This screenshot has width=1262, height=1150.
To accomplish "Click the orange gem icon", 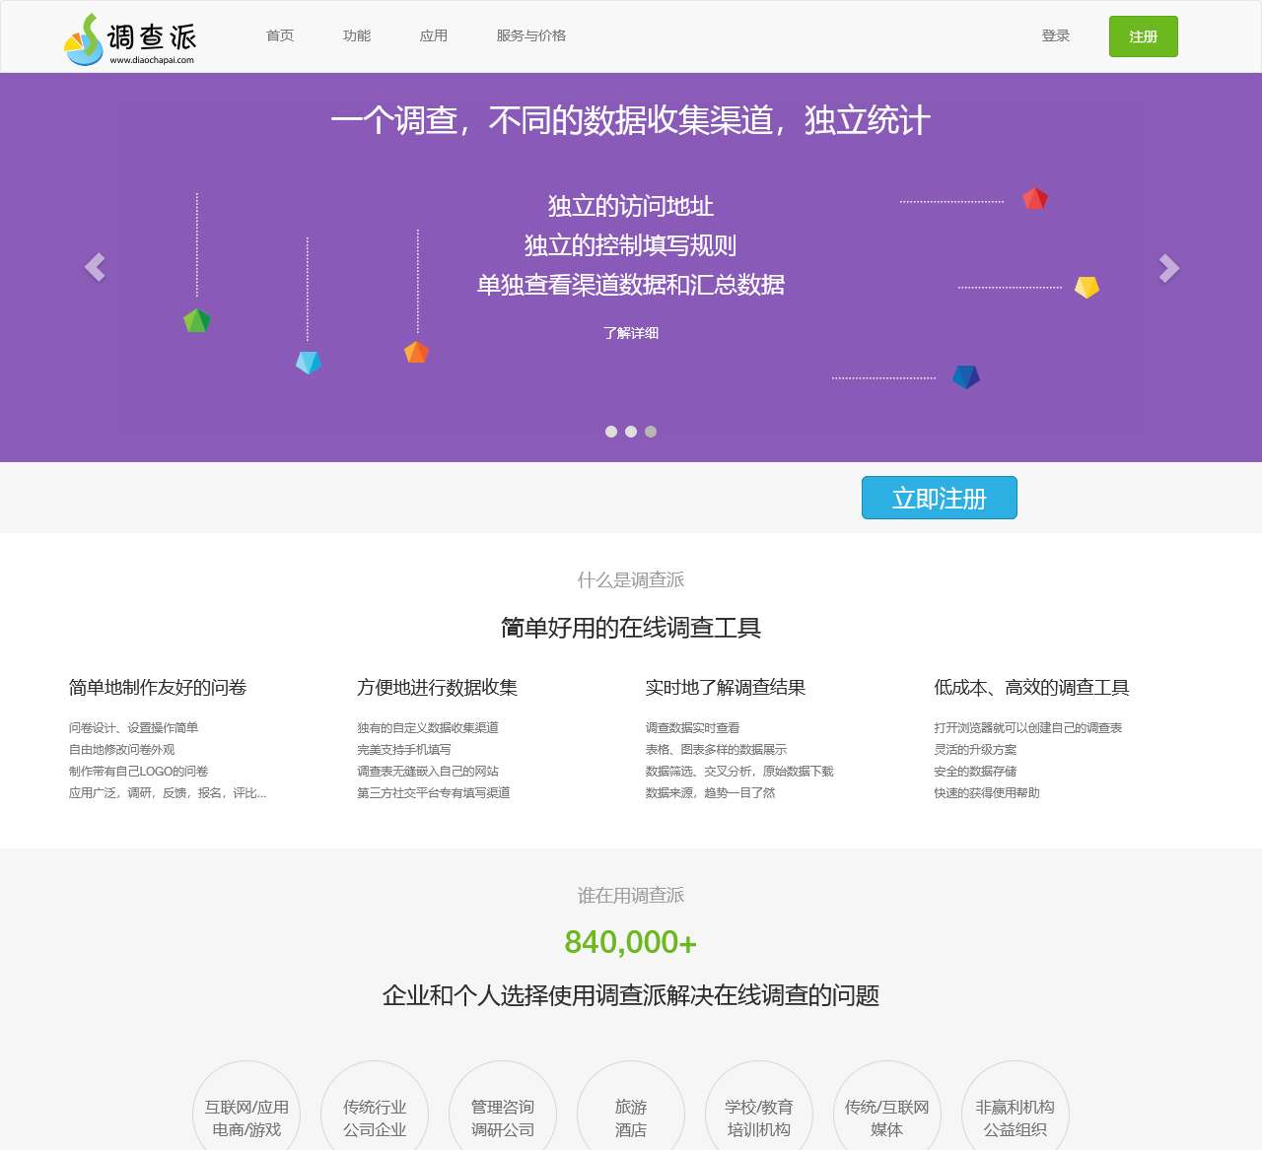I will pyautogui.click(x=416, y=352).
